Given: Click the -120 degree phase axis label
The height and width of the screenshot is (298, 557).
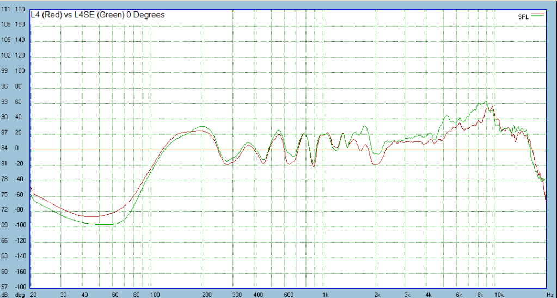Looking at the screenshot, I should 20,241.
